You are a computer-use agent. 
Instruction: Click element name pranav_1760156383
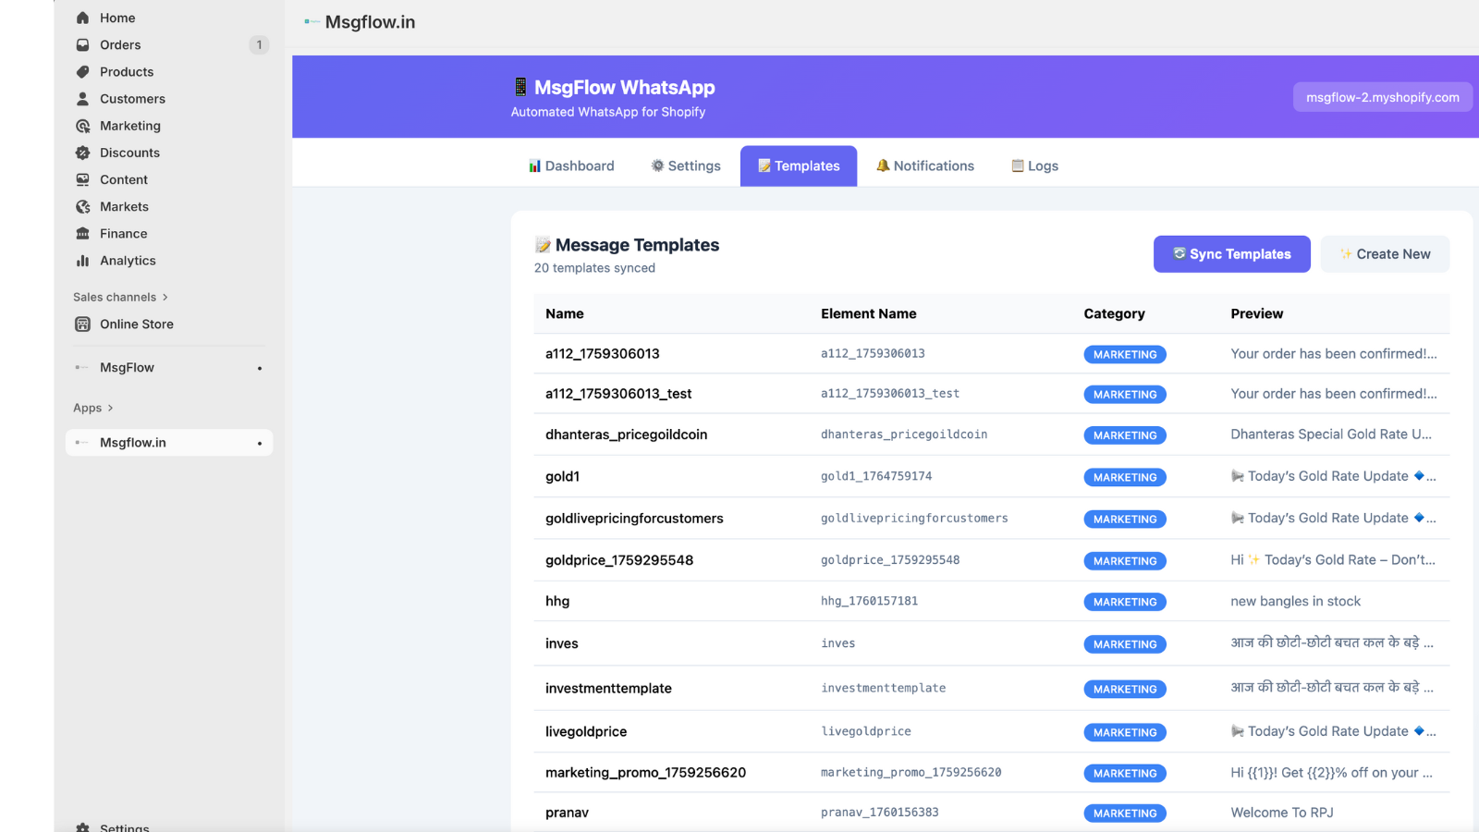880,813
